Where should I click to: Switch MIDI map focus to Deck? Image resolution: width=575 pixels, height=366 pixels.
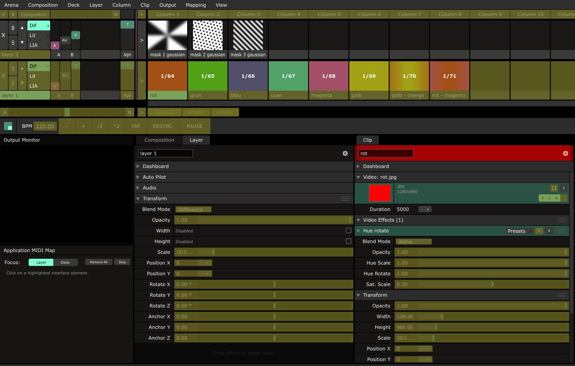click(65, 262)
